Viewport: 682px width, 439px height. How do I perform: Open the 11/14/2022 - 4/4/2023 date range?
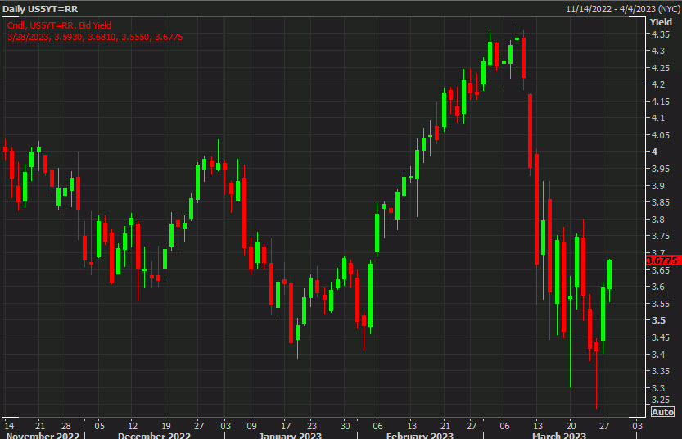pos(622,8)
